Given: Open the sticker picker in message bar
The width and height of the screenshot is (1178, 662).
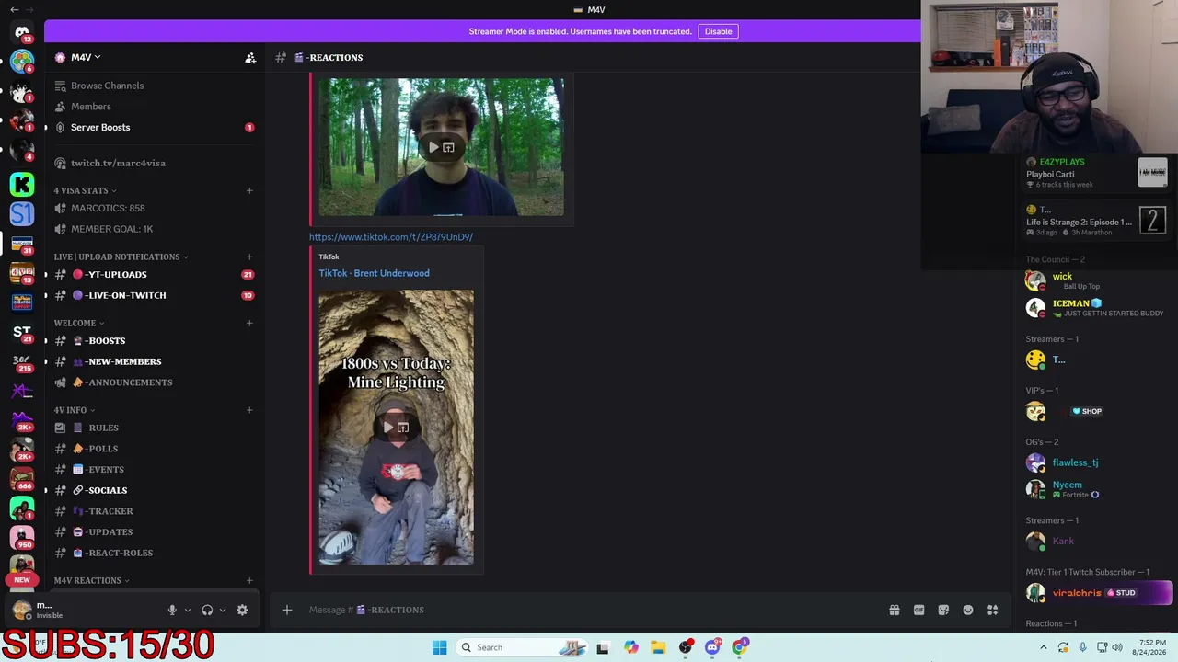Looking at the screenshot, I should [x=943, y=610].
